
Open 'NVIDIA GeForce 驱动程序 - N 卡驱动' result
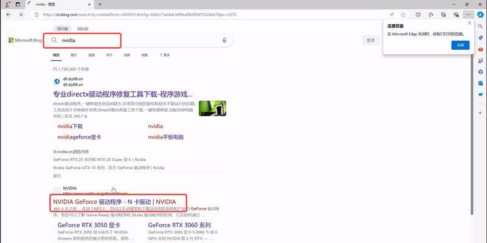tap(114, 202)
